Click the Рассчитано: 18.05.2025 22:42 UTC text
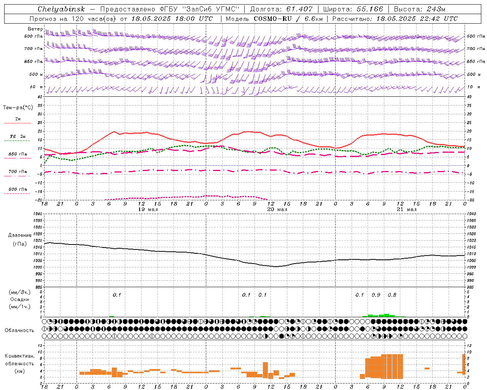The image size is (487, 390). pos(395,19)
